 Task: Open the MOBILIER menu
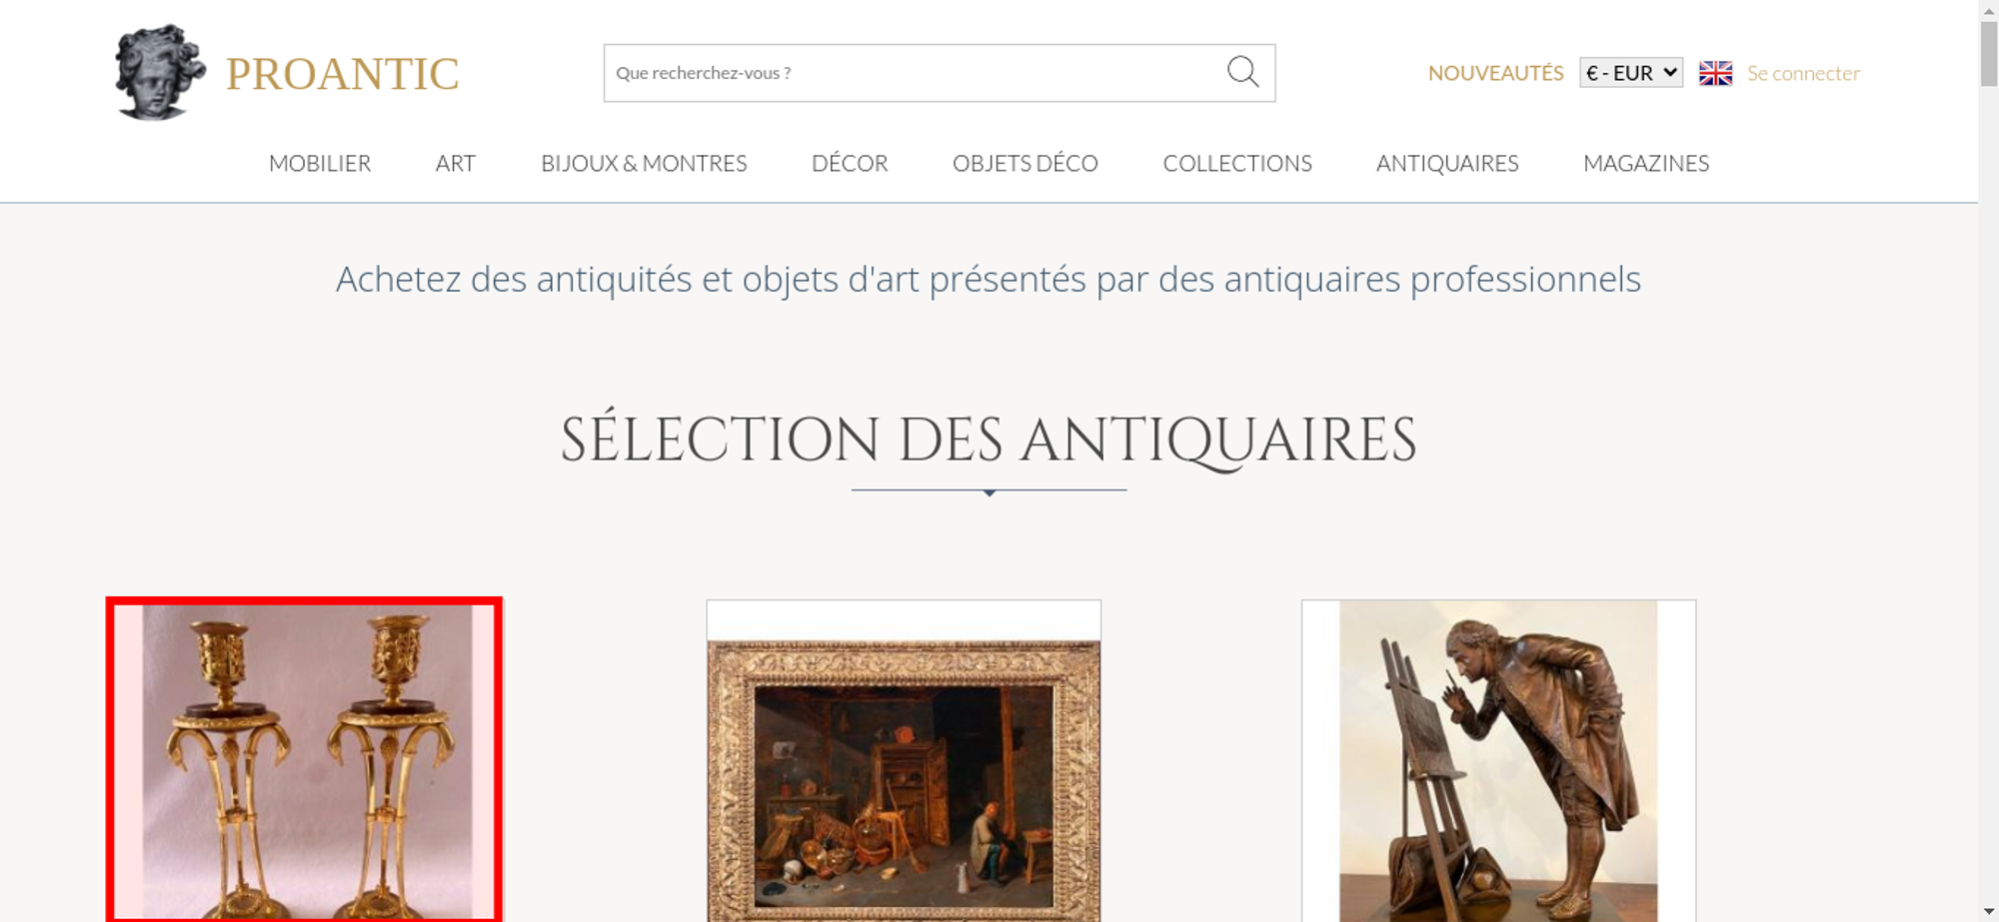[320, 163]
